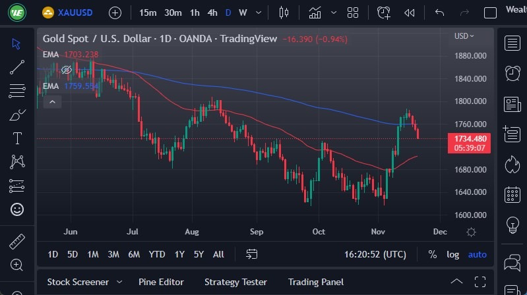Select the ruler measure tool

(x=17, y=241)
